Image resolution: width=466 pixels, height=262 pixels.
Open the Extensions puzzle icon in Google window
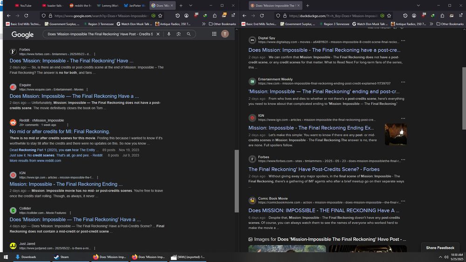pos(214,15)
